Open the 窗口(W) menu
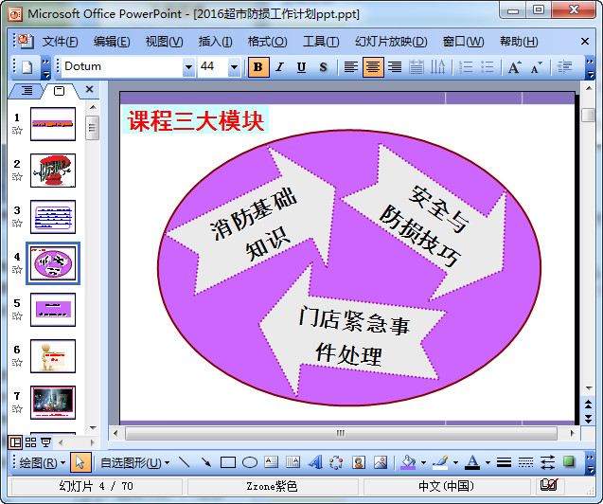Screen dimensions: 603x504 [463, 41]
